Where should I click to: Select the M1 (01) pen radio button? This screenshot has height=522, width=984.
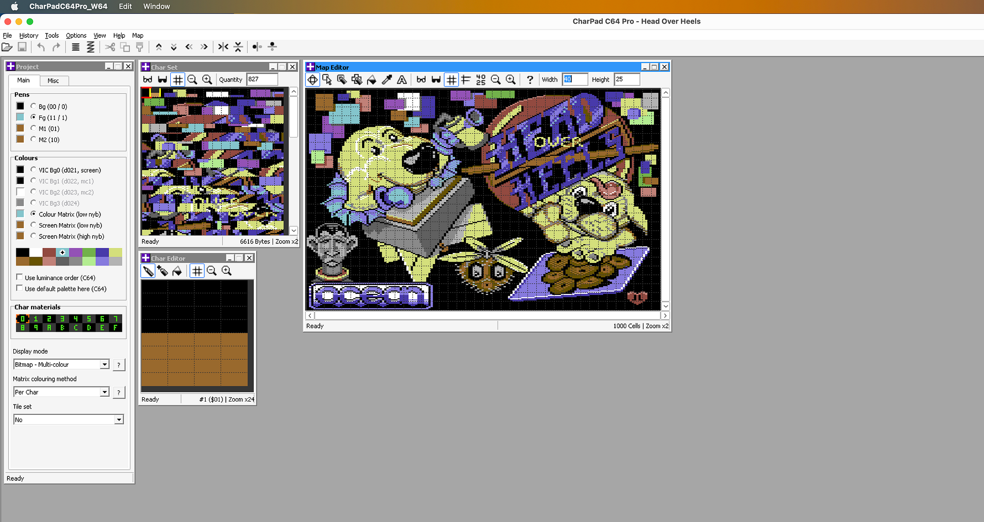coord(33,128)
